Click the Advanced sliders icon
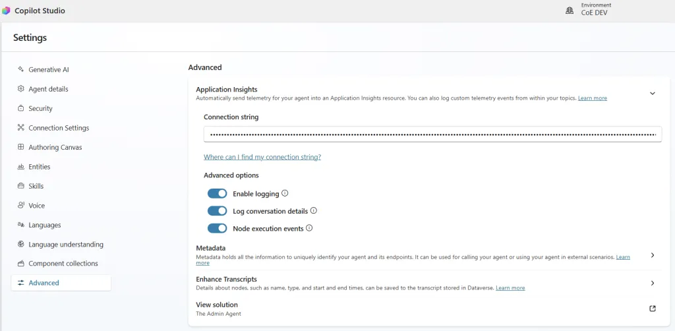 (x=20, y=283)
